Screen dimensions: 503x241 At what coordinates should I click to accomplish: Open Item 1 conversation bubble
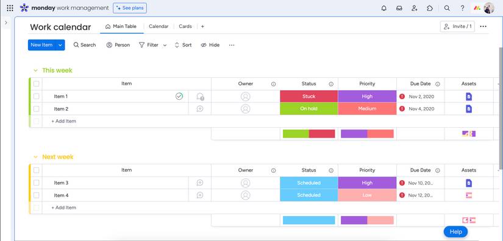(200, 96)
